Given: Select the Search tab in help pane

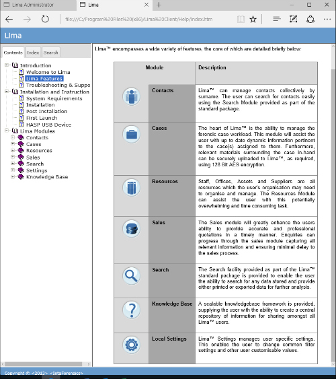Looking at the screenshot, I should 50,53.
